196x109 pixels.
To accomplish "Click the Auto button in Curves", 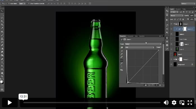I will (x=159, y=48).
